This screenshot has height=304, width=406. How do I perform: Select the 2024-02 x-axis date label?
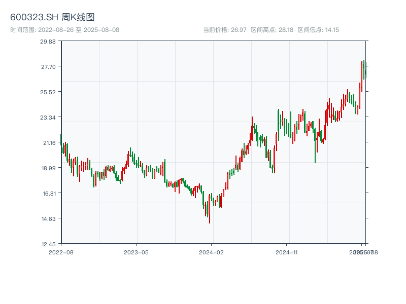point(212,252)
